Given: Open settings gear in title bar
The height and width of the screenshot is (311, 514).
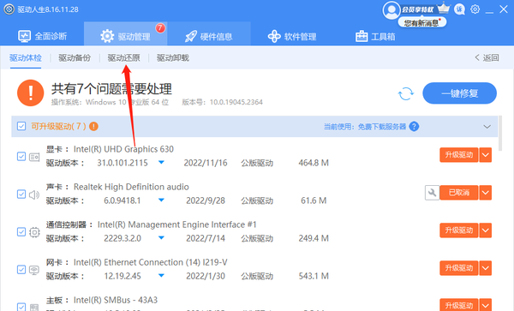Looking at the screenshot, I should pyautogui.click(x=475, y=9).
